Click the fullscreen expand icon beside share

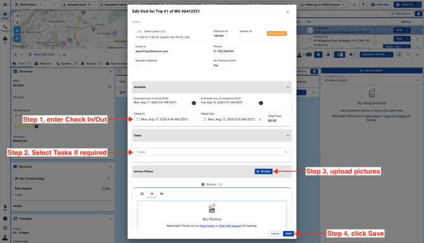tap(408, 54)
